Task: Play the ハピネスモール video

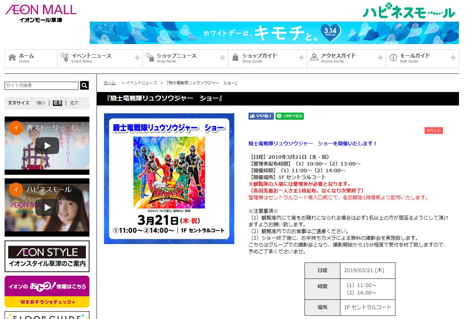Action: [x=47, y=207]
